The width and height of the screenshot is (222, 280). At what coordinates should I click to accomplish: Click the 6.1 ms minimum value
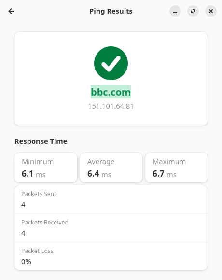(x=34, y=174)
